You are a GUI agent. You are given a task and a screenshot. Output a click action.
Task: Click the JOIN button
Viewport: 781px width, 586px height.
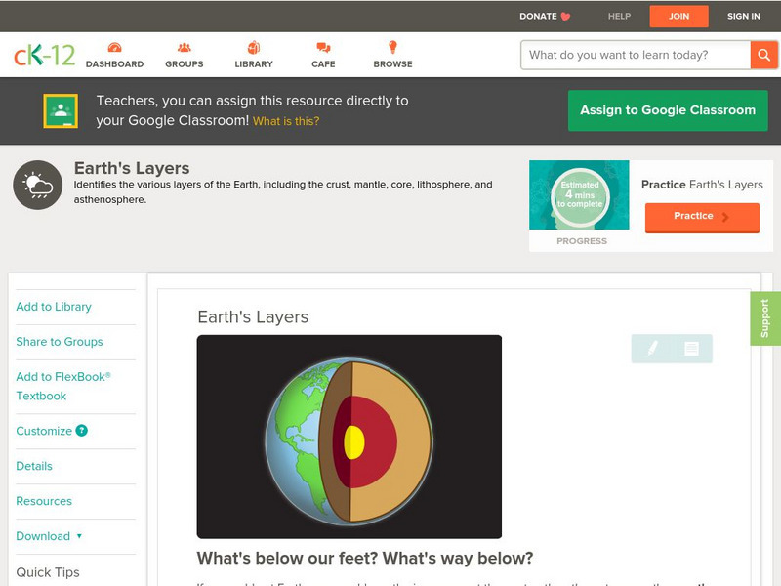[x=678, y=17]
